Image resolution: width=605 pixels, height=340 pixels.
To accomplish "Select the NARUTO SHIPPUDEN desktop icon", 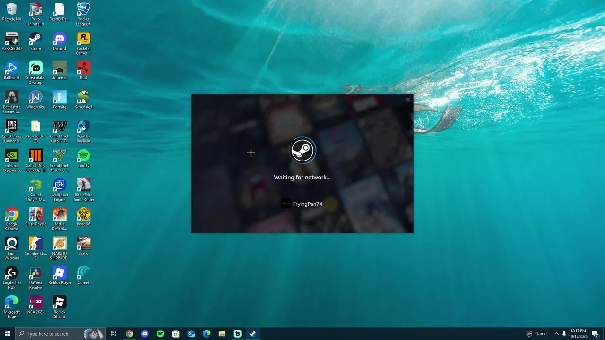I will coord(60,249).
